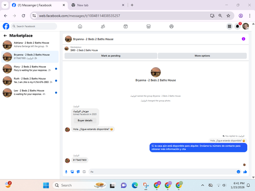Click the back arrow next to Marketplace
This screenshot has width=255, height=191.
click(5, 36)
